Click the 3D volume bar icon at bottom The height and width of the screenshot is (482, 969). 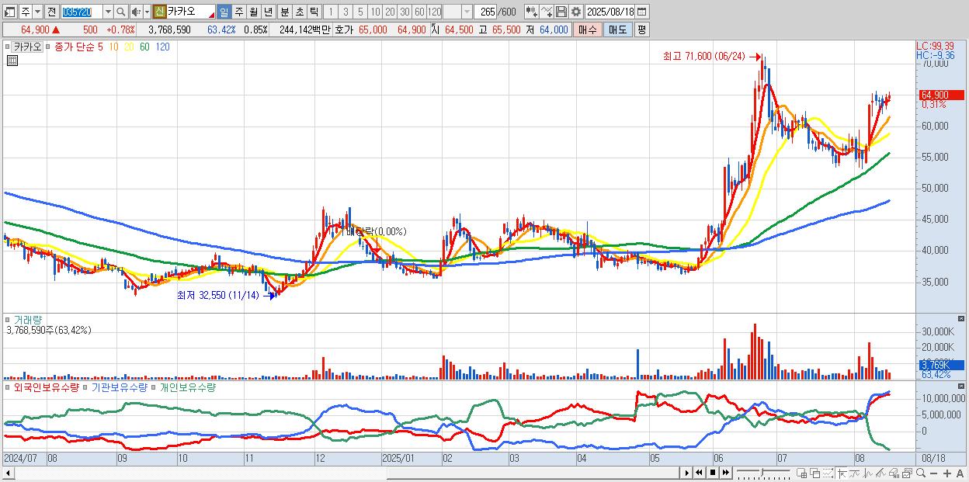coord(894,473)
